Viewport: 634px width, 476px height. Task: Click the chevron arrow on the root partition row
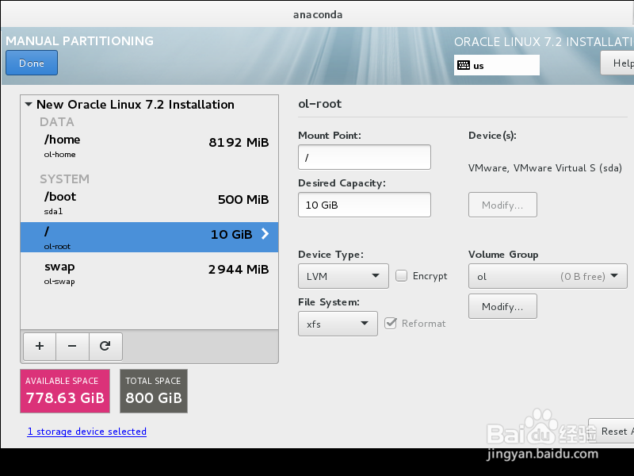(x=265, y=233)
